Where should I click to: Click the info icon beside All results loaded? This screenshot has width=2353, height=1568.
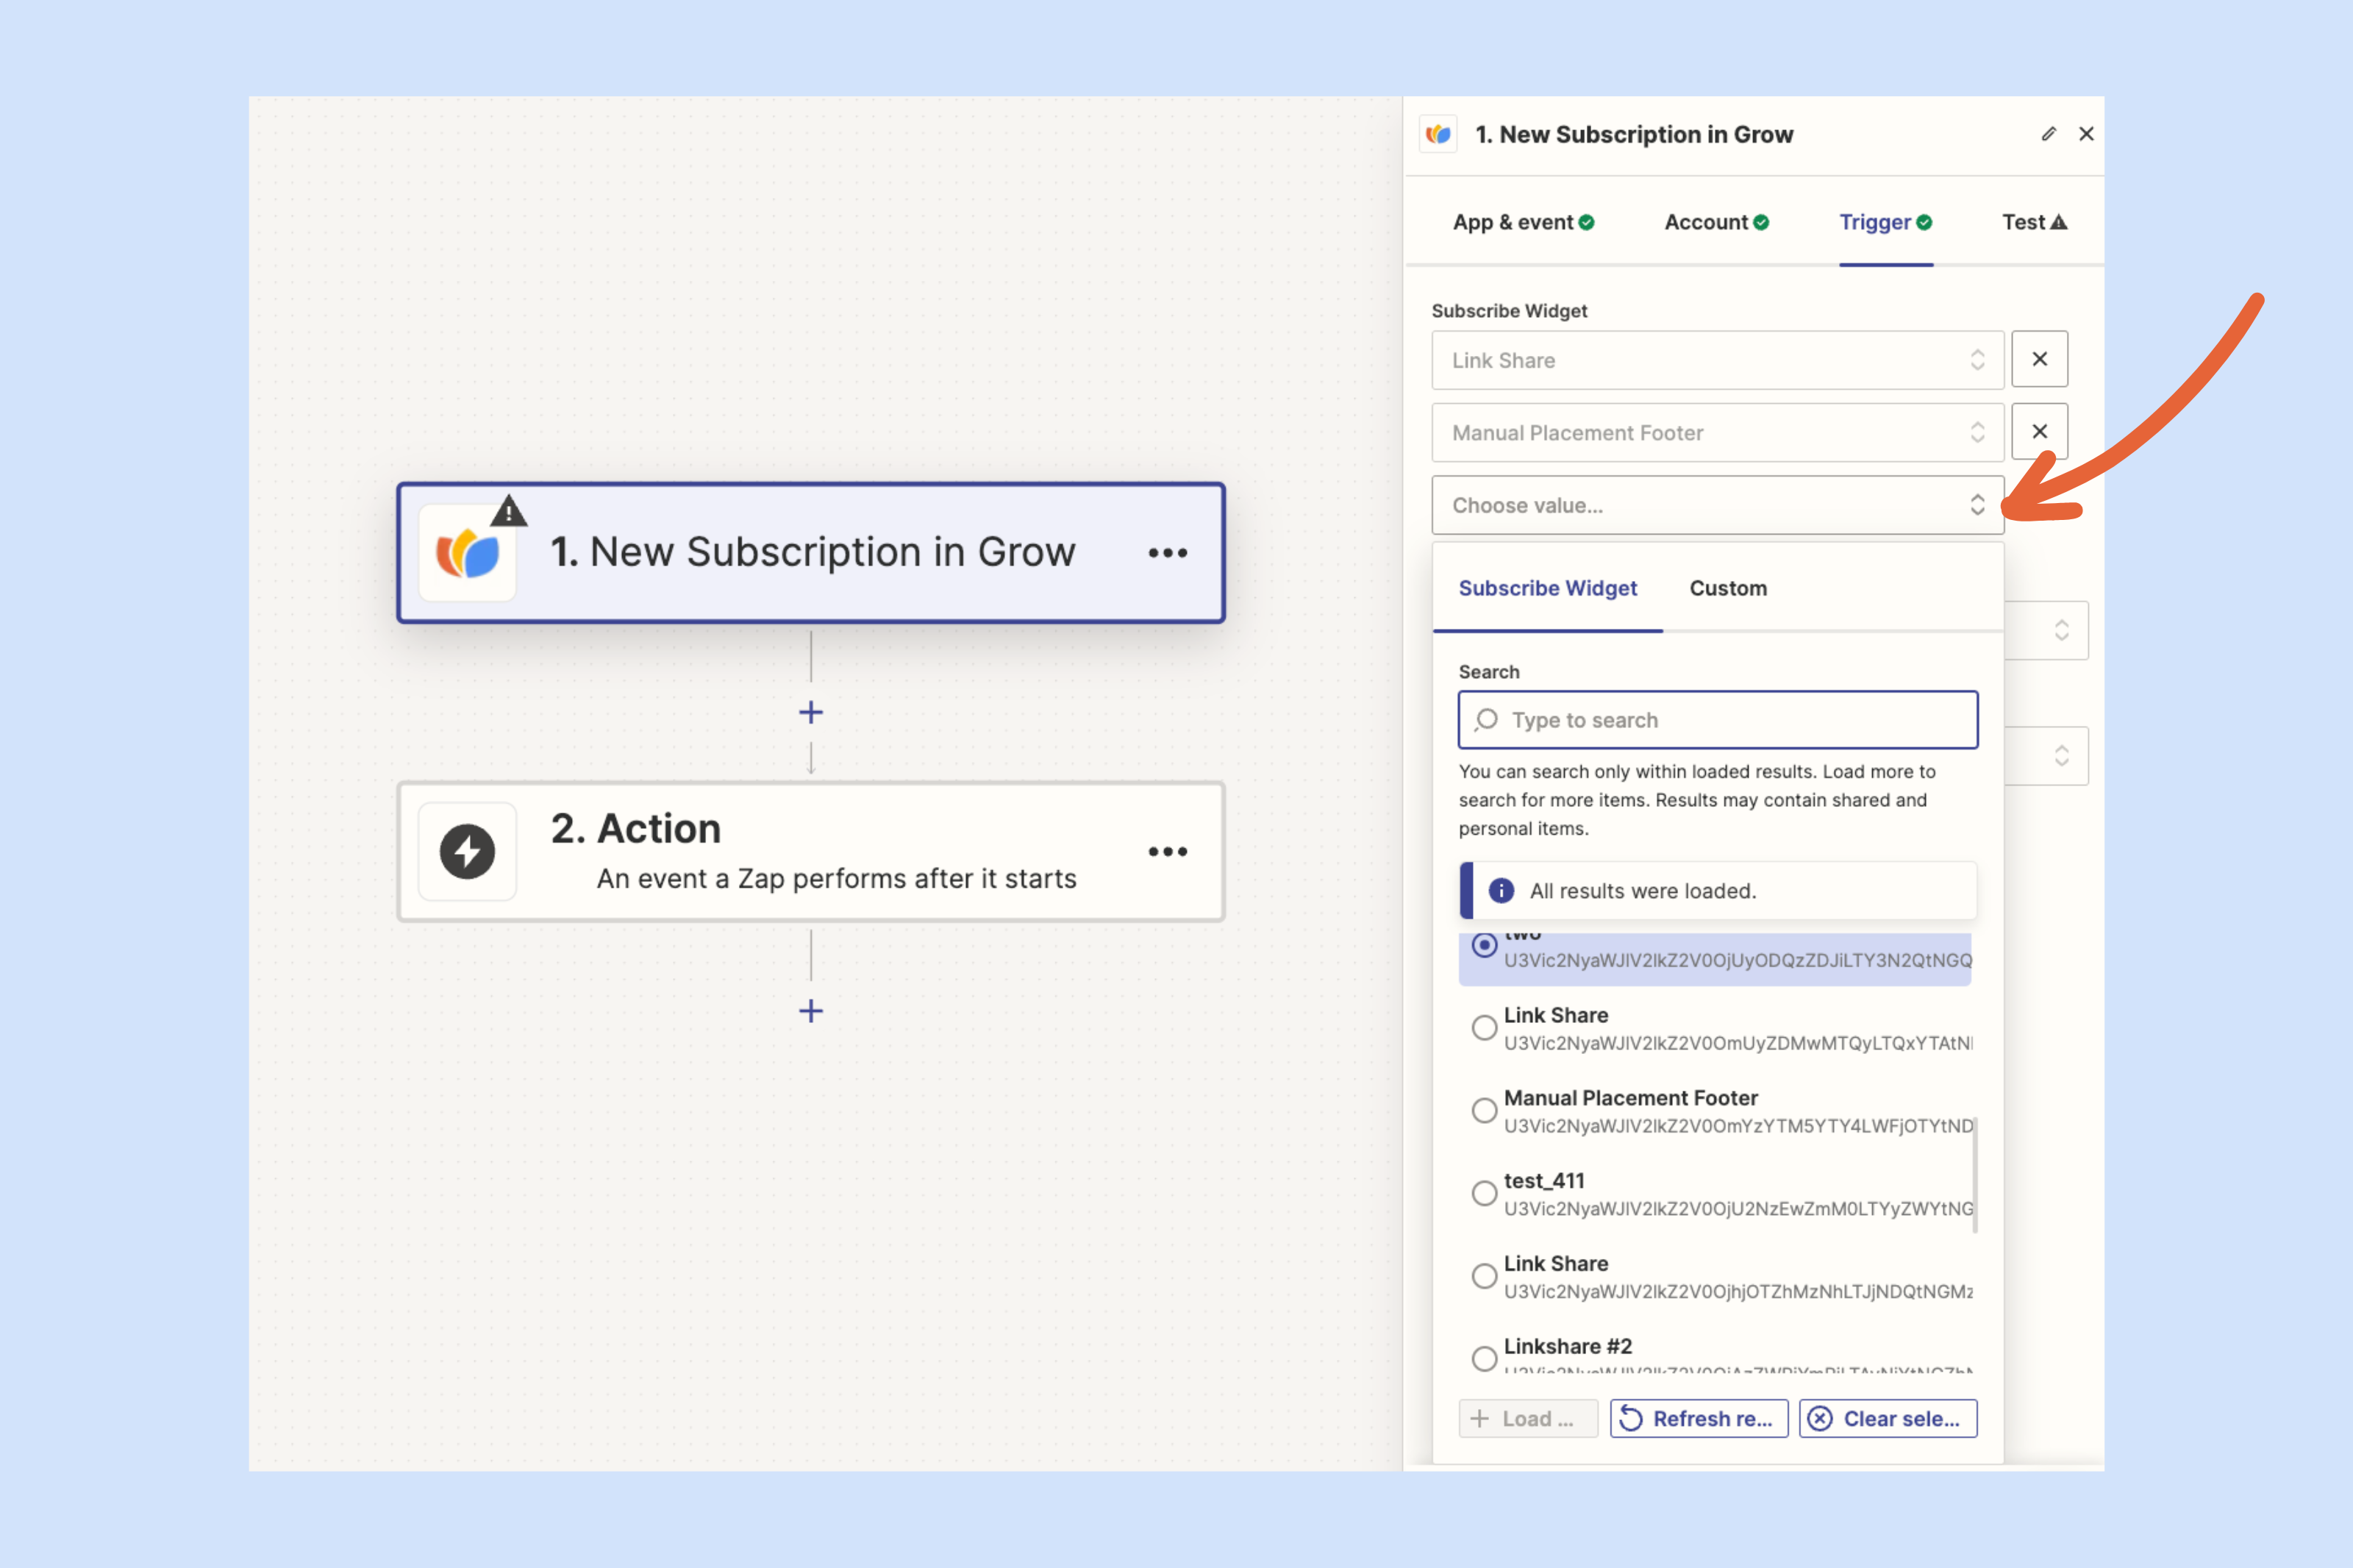(x=1500, y=891)
